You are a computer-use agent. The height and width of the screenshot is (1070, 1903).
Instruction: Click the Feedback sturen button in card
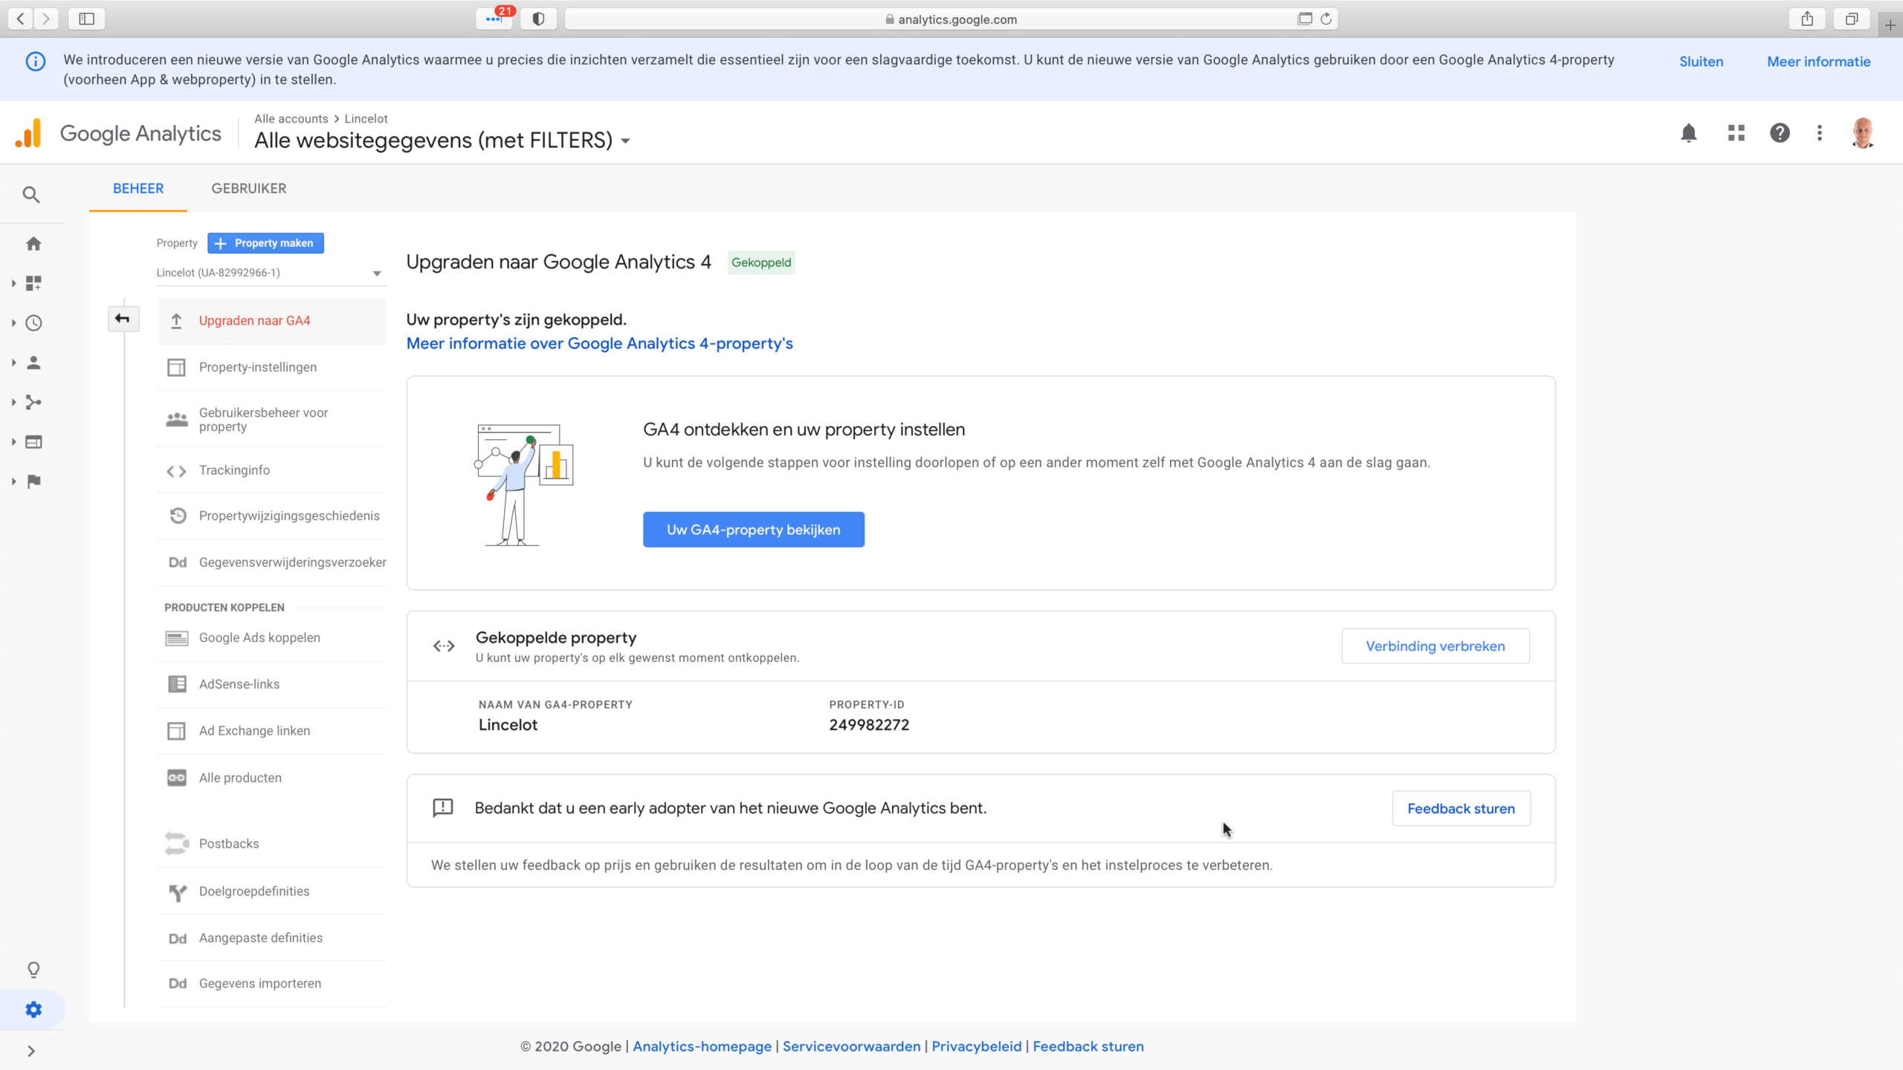click(x=1461, y=808)
